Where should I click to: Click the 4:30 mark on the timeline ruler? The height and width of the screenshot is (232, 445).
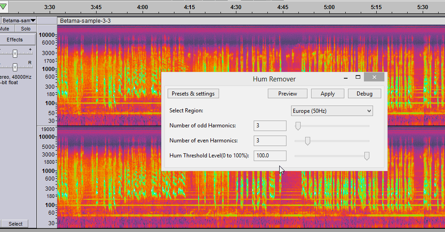click(x=236, y=7)
